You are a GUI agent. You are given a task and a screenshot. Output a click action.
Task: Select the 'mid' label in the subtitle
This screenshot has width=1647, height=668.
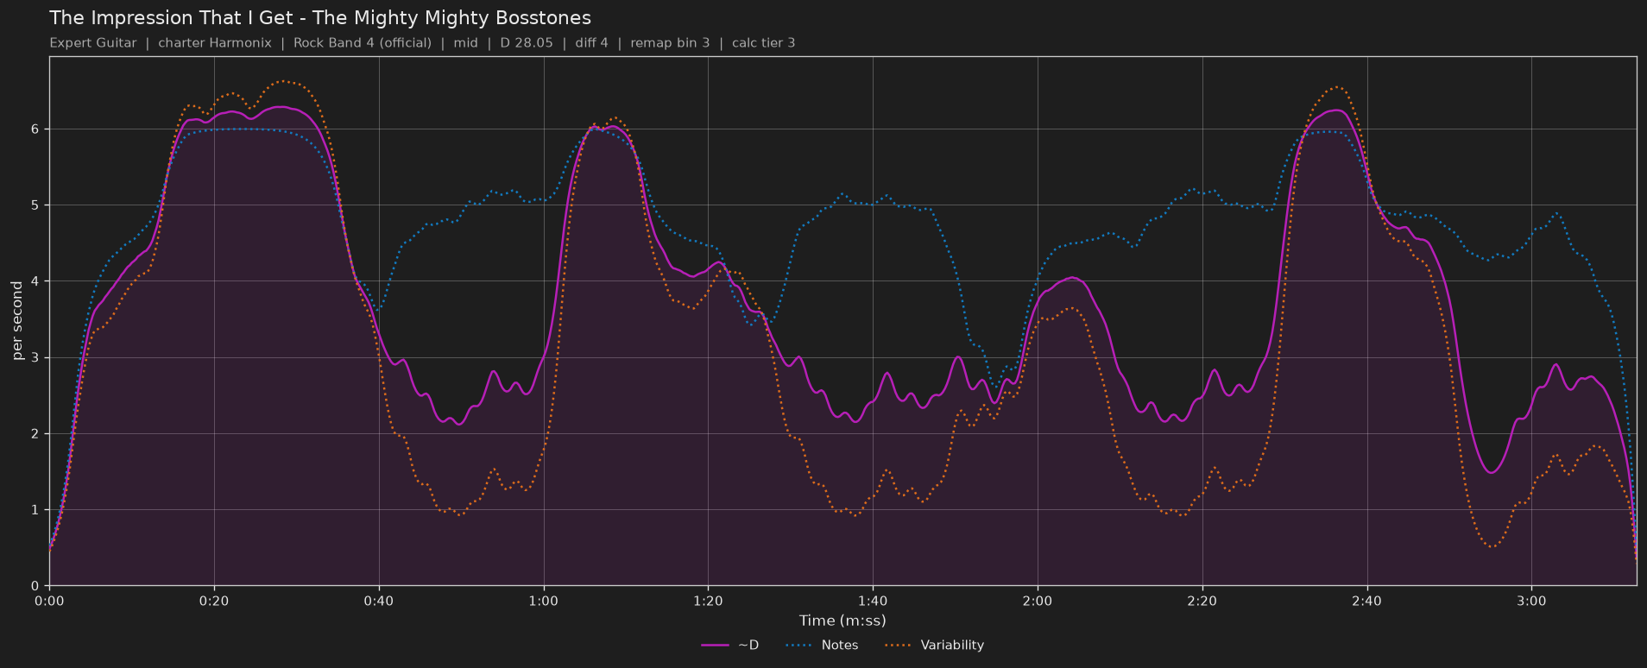tap(466, 43)
